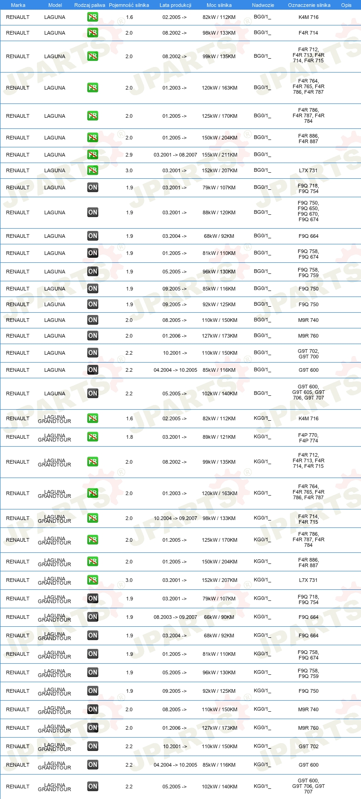Click petrol icon in Grandtour F4P 770 row
The width and height of the screenshot is (361, 799).
[93, 437]
